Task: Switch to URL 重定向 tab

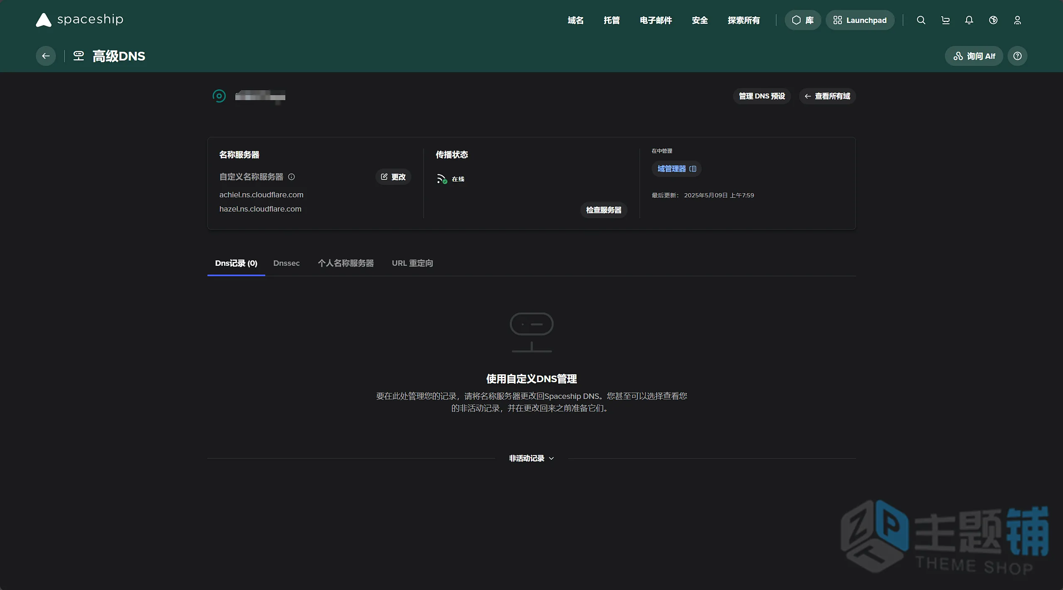Action: (x=412, y=263)
